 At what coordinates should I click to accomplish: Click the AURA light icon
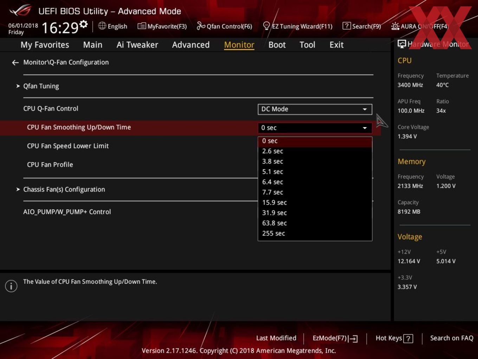395,26
